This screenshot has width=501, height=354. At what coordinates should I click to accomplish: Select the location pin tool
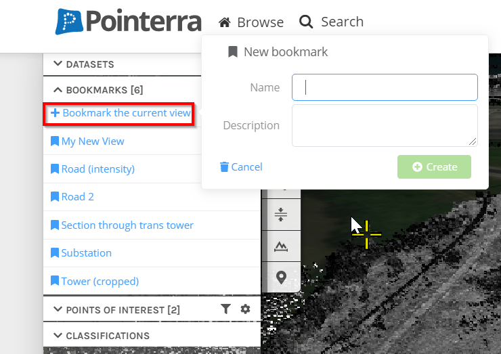281,278
